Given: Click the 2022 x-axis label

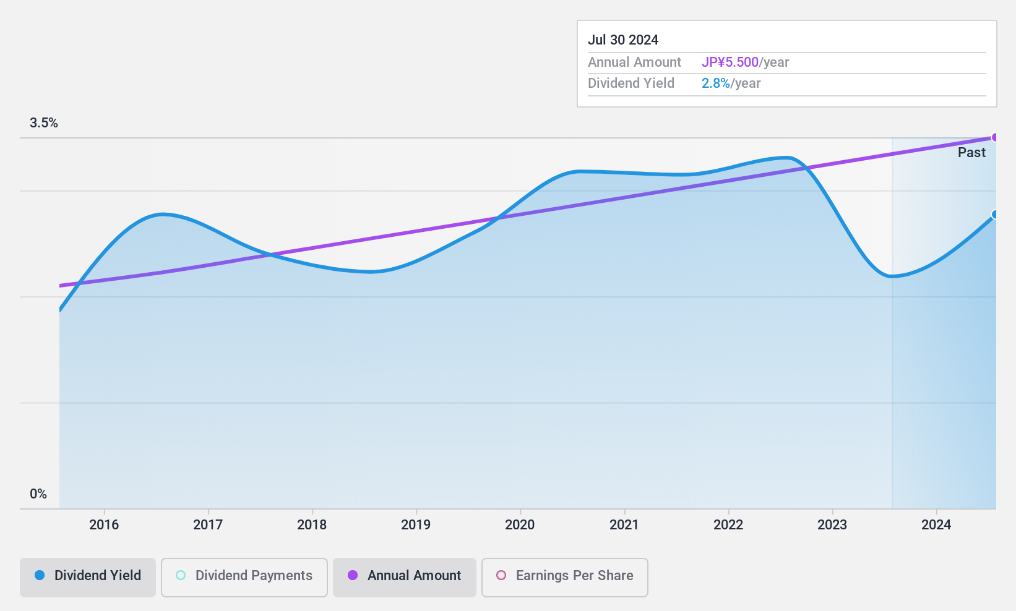Looking at the screenshot, I should coord(728,525).
